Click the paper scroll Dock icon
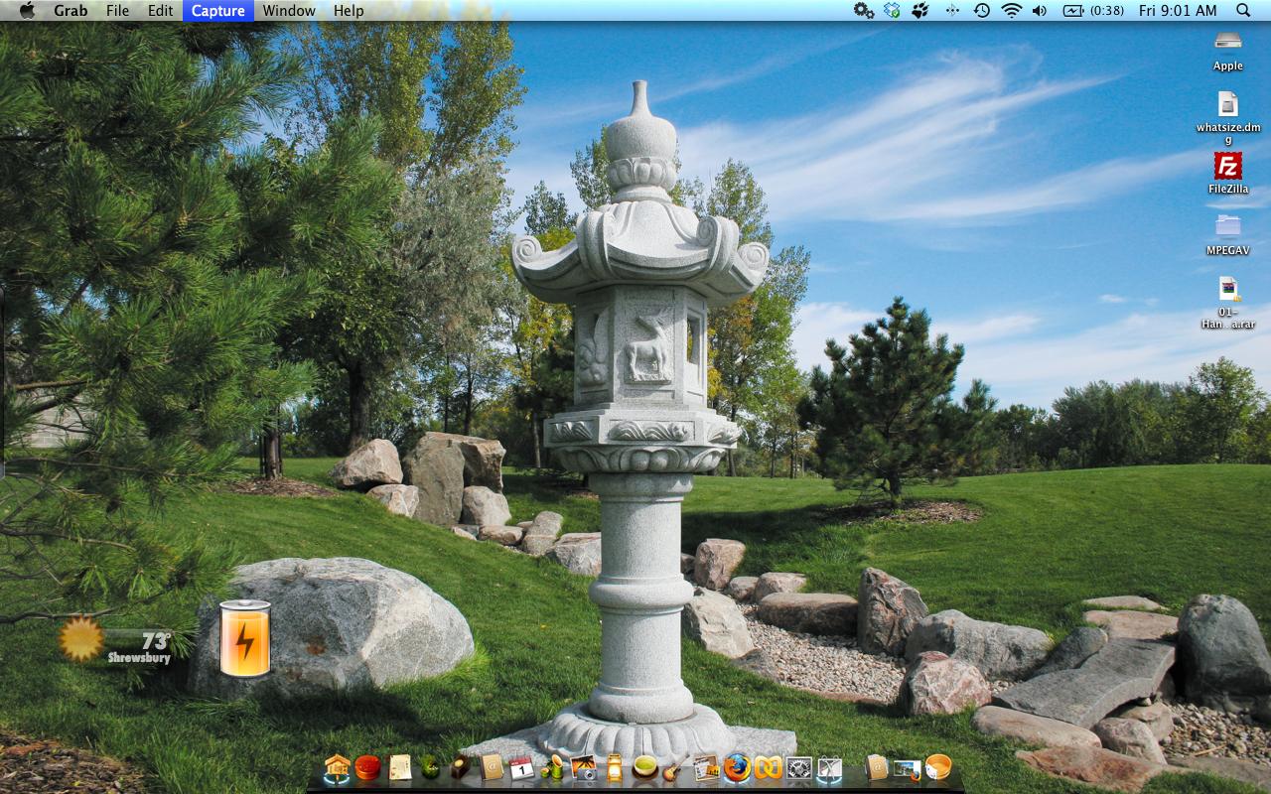The image size is (1271, 794). click(x=399, y=767)
